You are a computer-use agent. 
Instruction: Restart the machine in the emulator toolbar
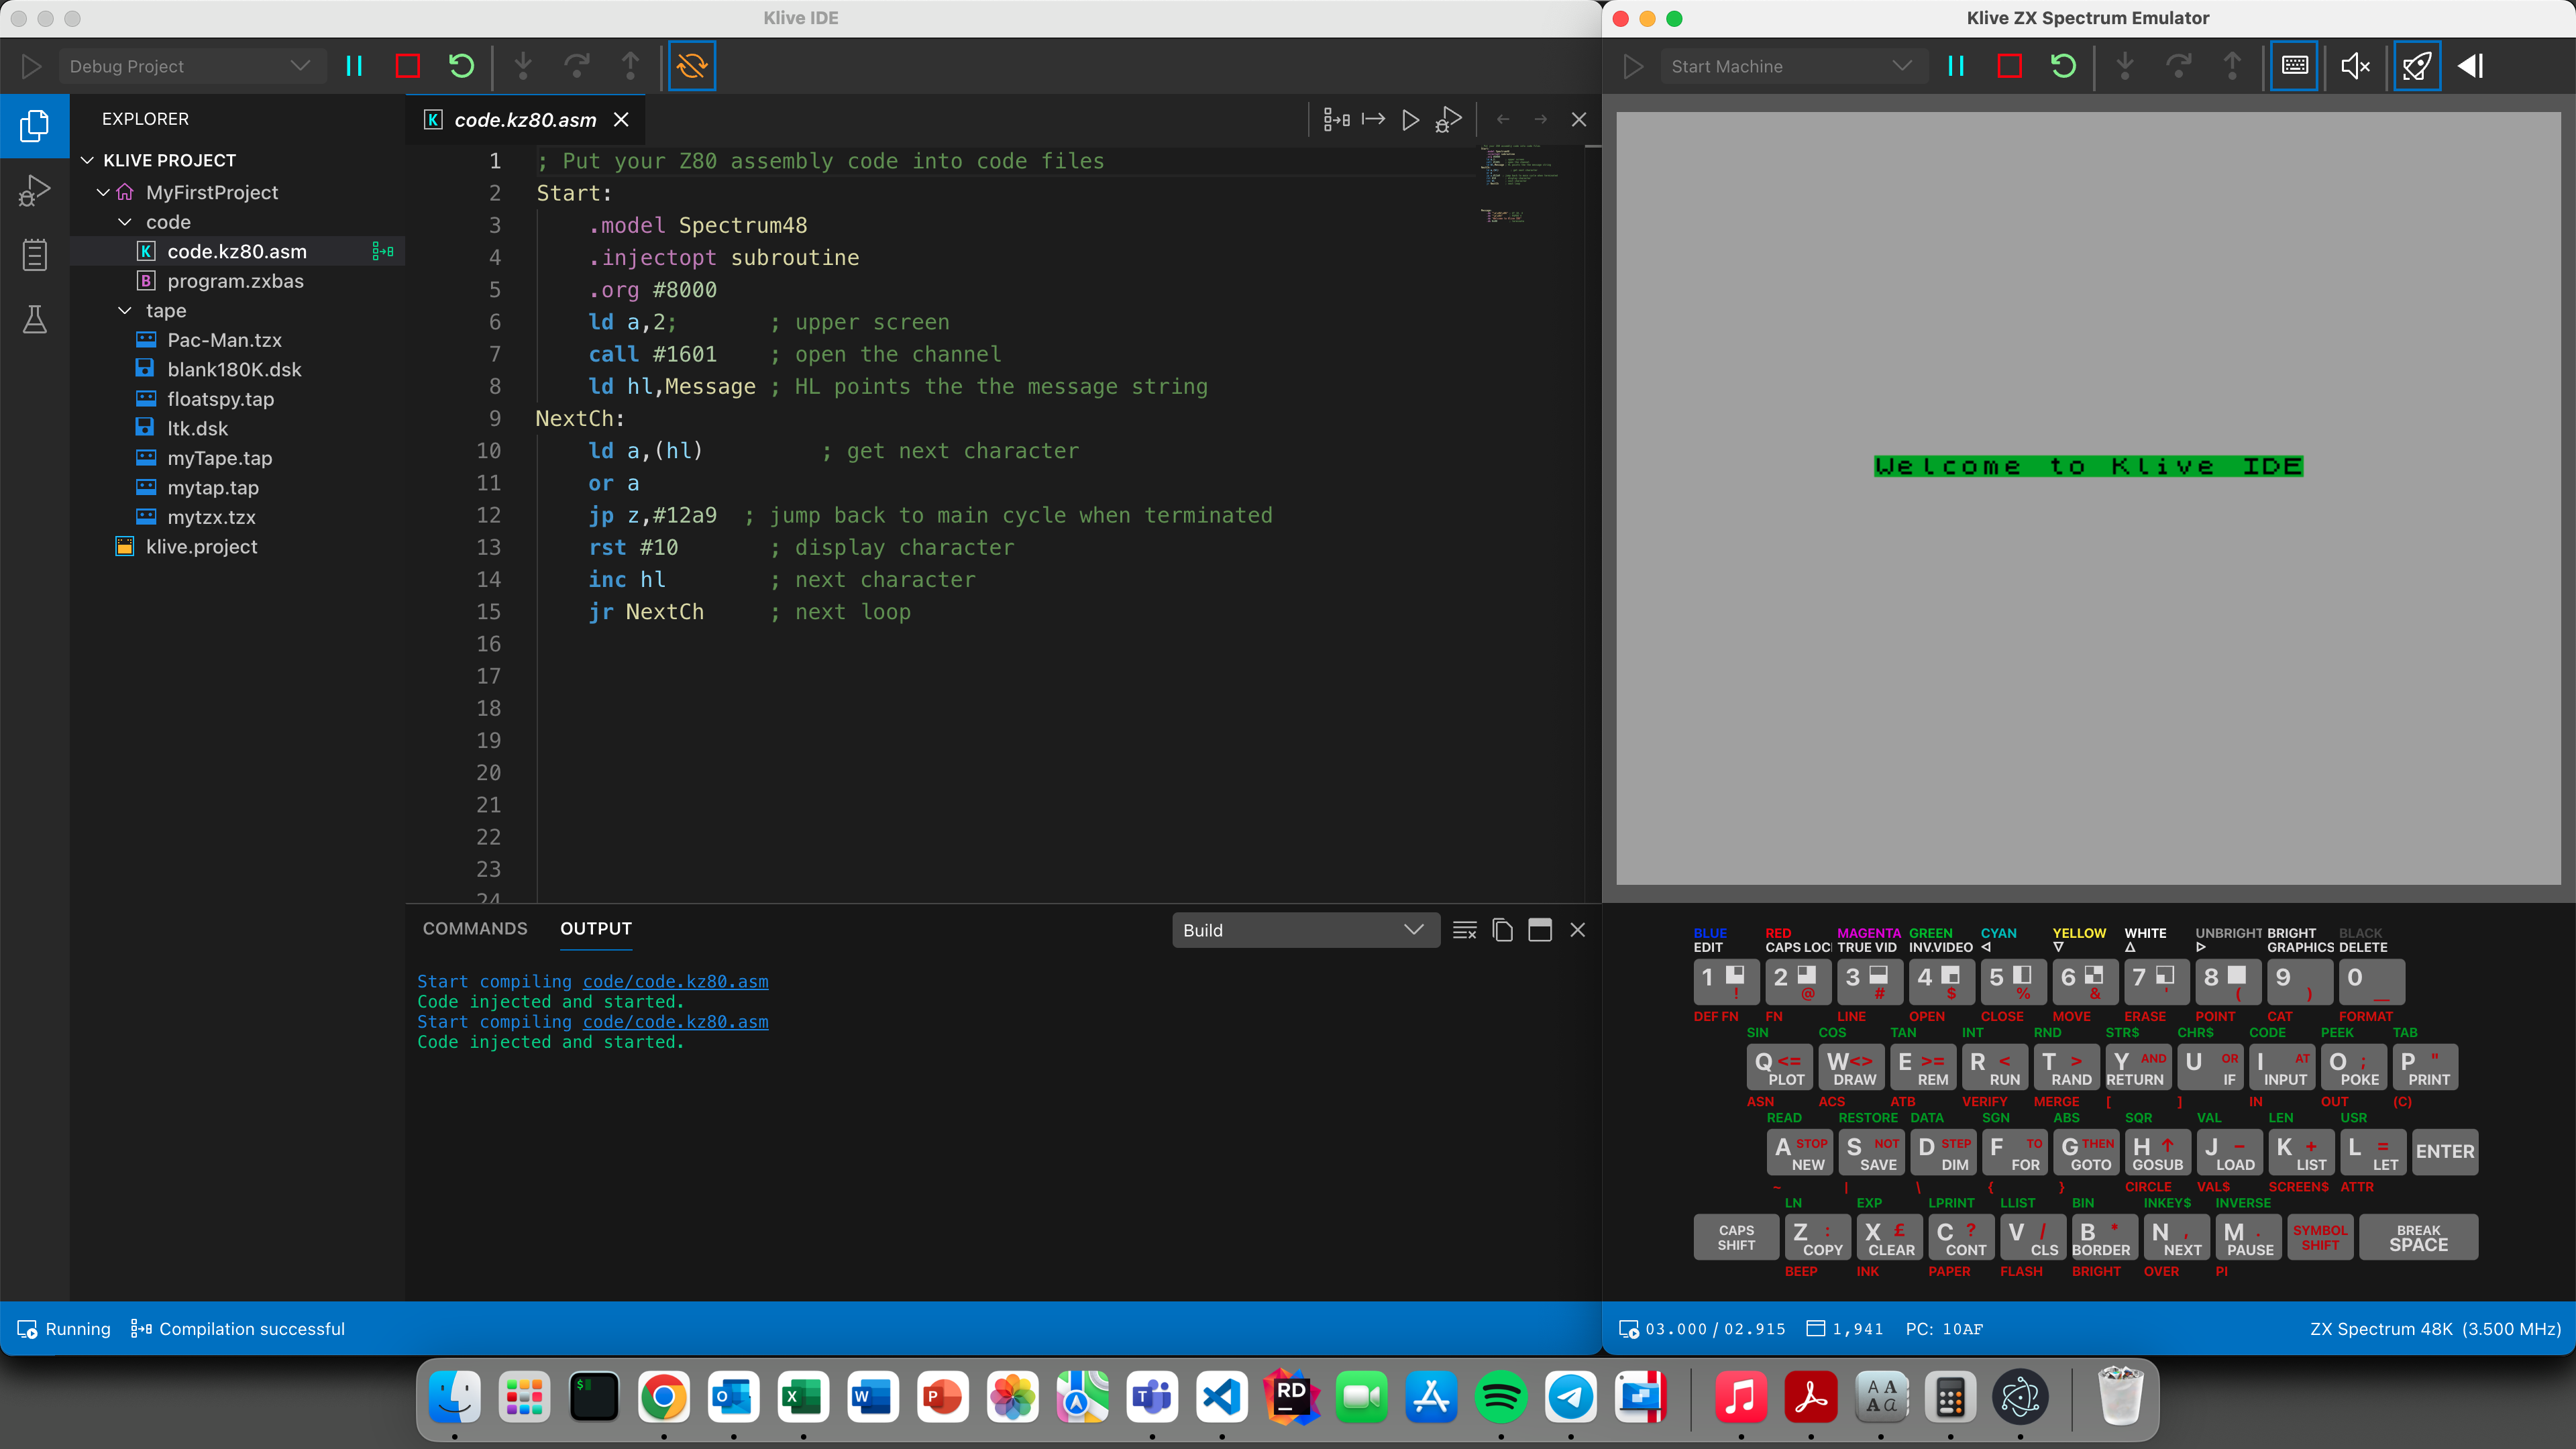coord(2063,66)
